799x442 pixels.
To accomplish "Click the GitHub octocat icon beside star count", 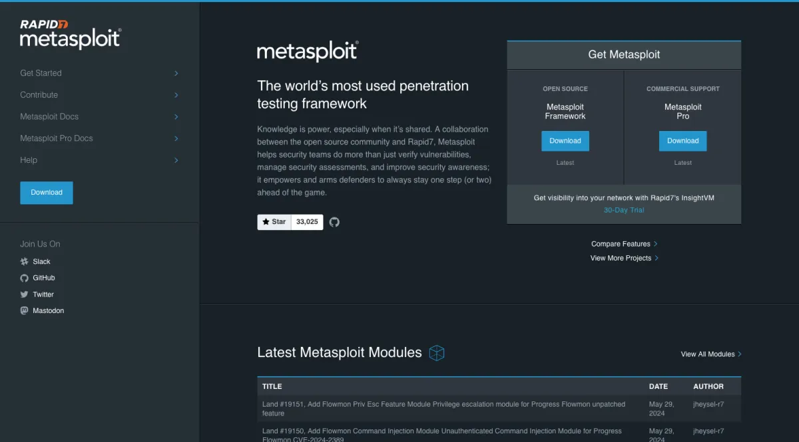I will click(334, 222).
